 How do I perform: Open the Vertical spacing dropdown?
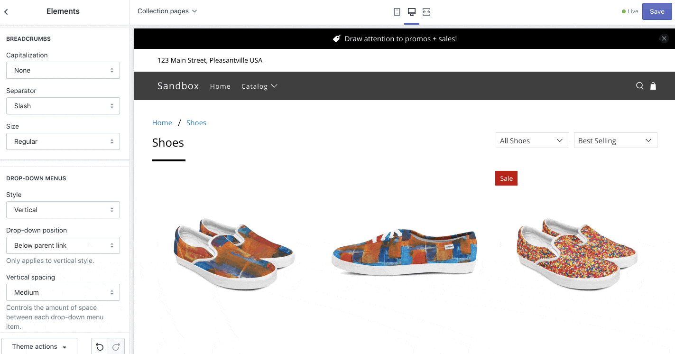click(x=63, y=292)
